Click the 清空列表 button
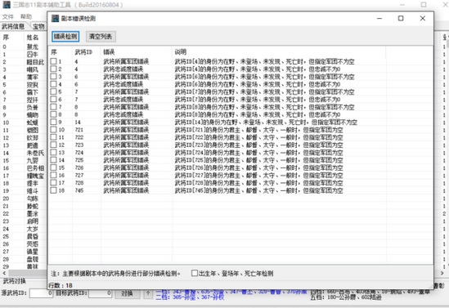Screen dimensions: 449x308 101,36
